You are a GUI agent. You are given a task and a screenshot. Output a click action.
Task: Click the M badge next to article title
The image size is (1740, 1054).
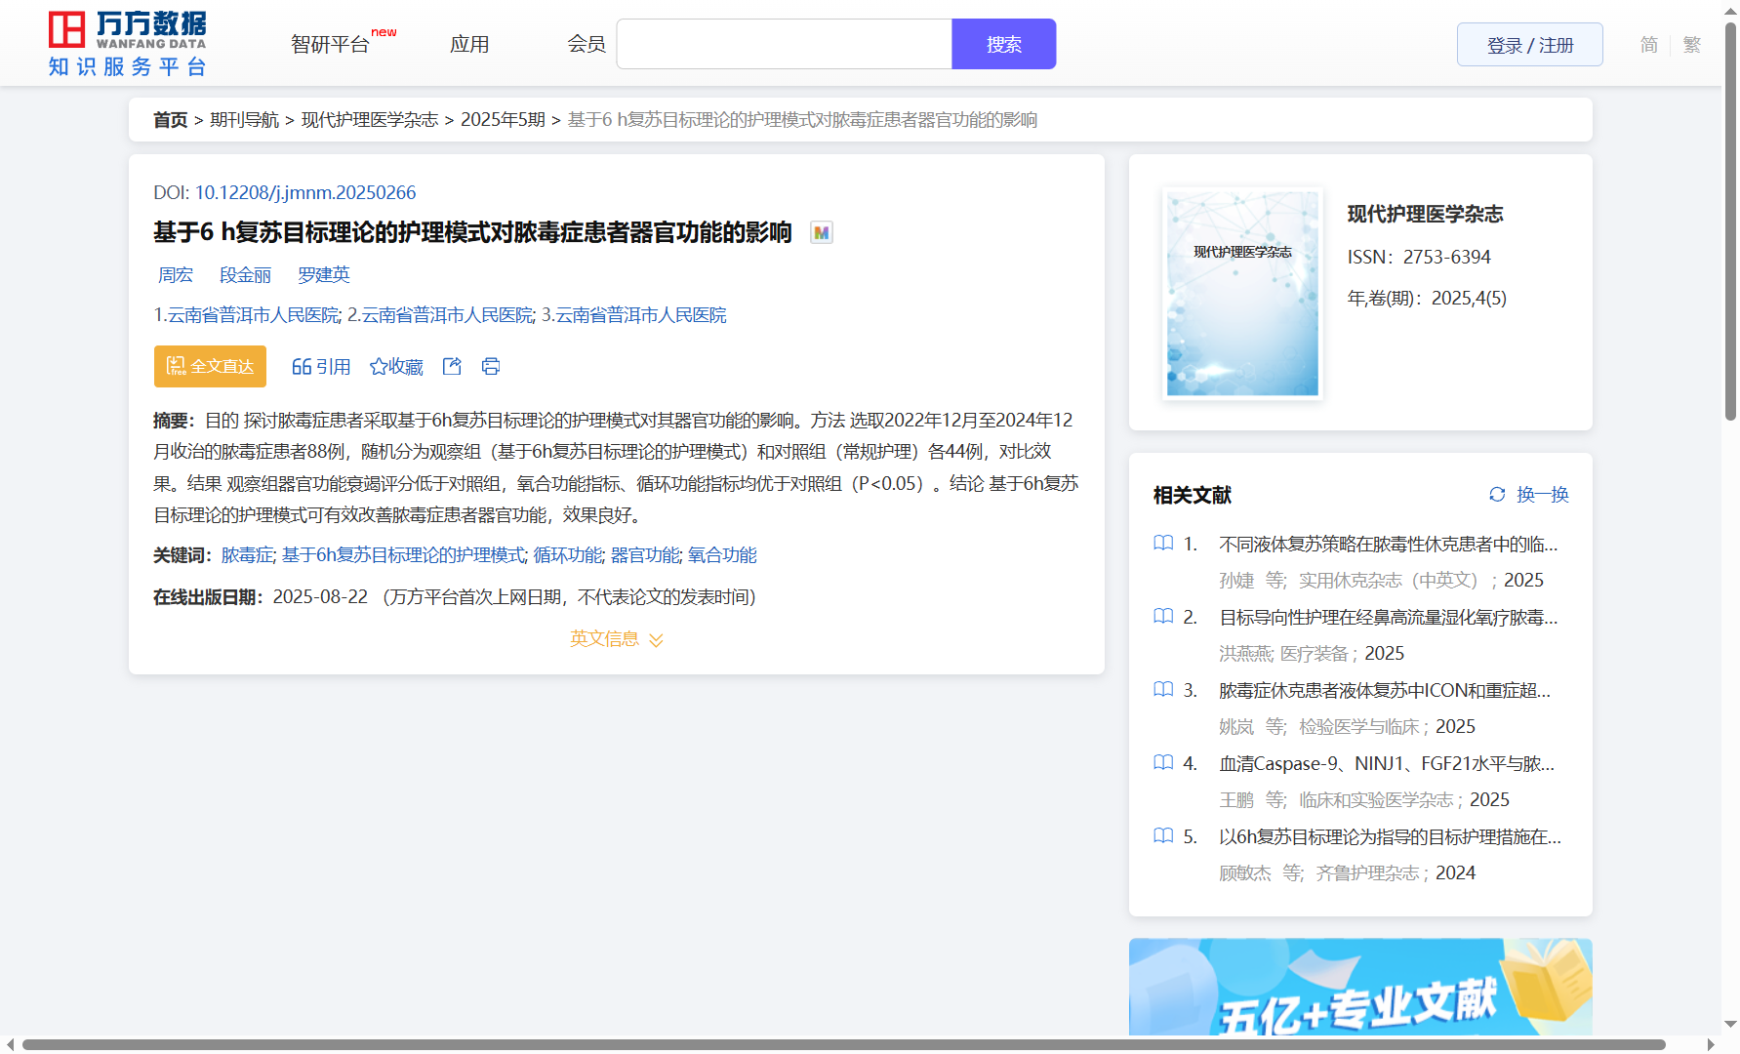click(822, 233)
